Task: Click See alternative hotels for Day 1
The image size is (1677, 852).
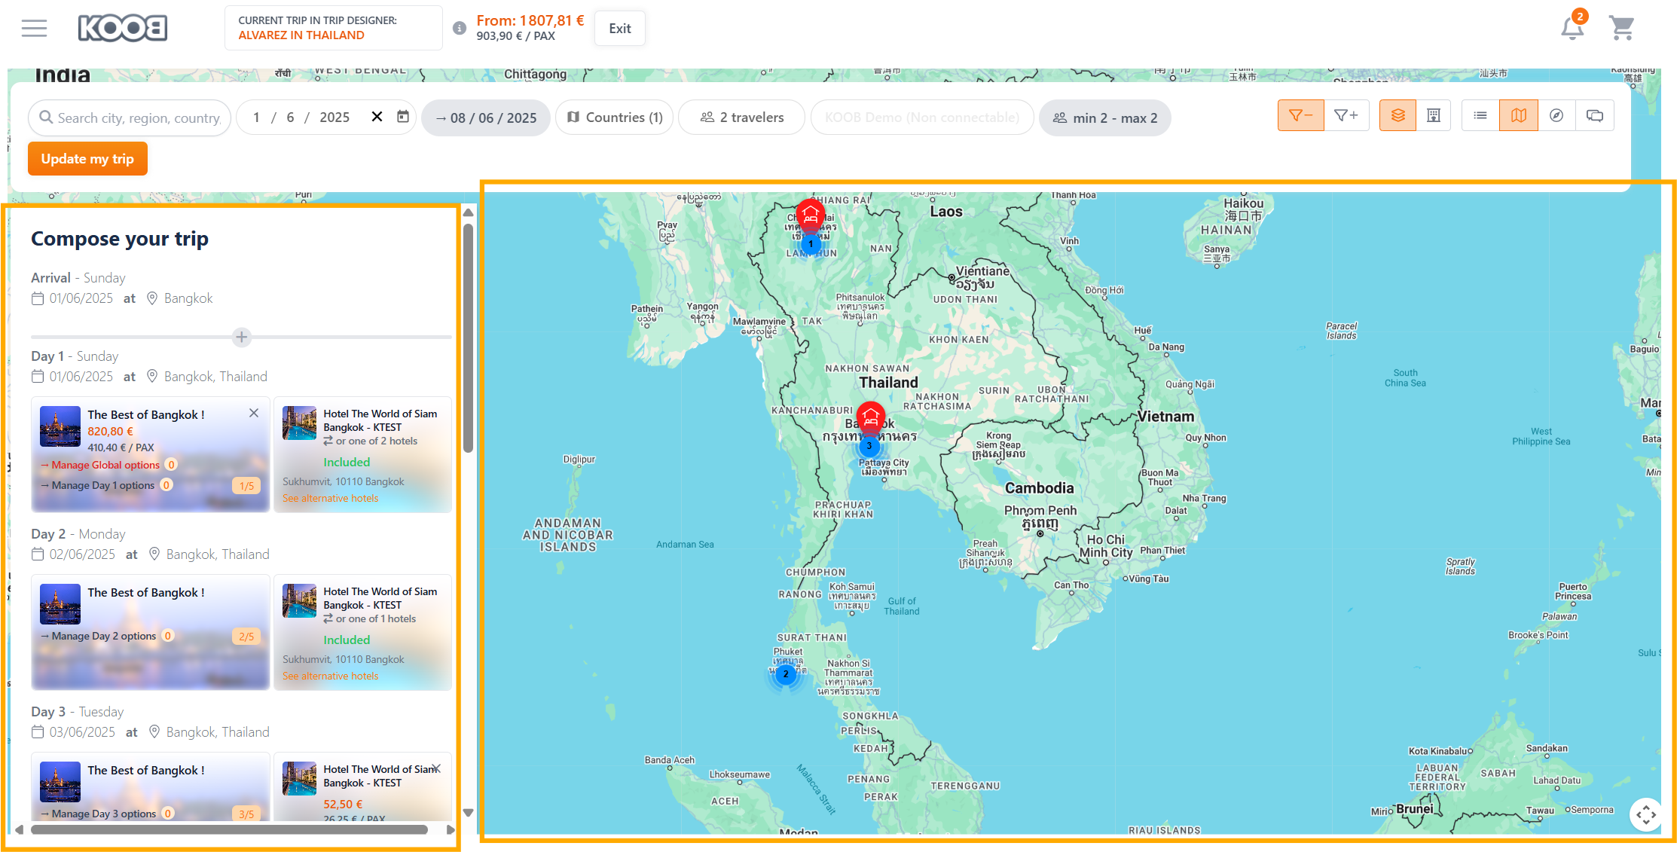Action: point(330,498)
